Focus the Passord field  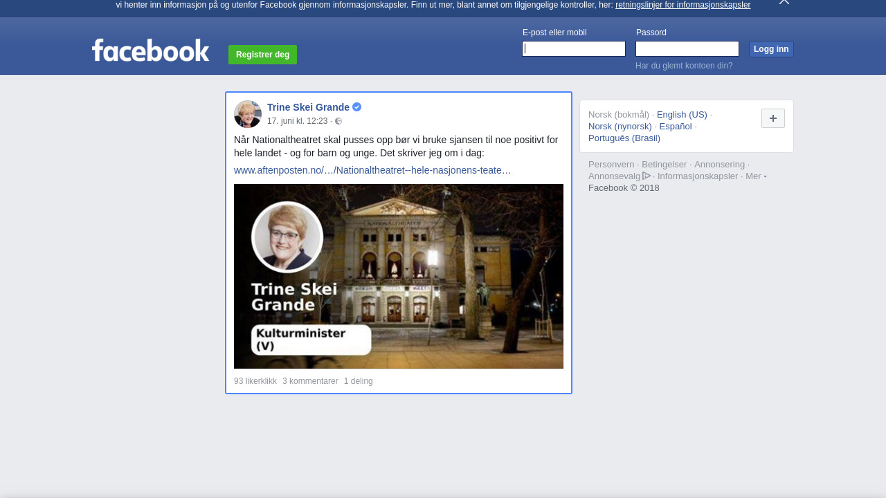point(687,48)
